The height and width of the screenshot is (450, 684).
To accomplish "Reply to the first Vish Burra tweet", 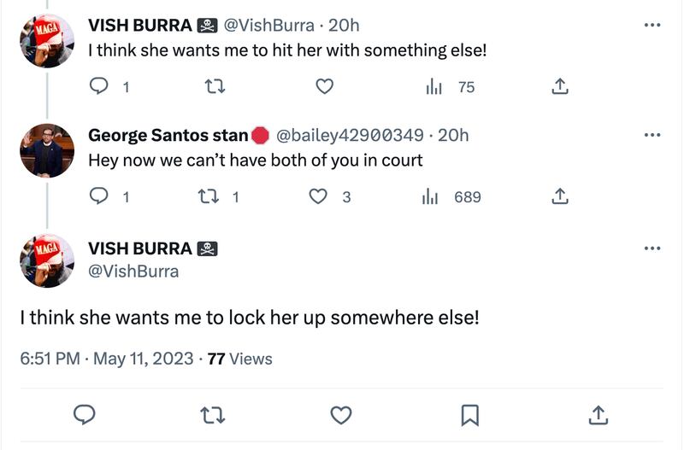I will click(x=100, y=87).
